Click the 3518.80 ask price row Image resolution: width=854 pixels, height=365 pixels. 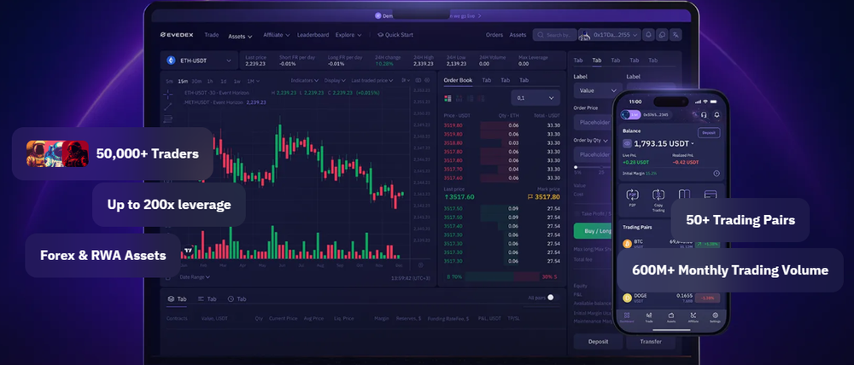click(x=501, y=143)
